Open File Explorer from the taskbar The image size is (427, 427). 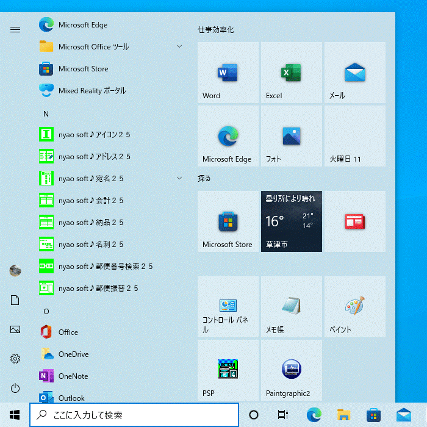coord(343,415)
